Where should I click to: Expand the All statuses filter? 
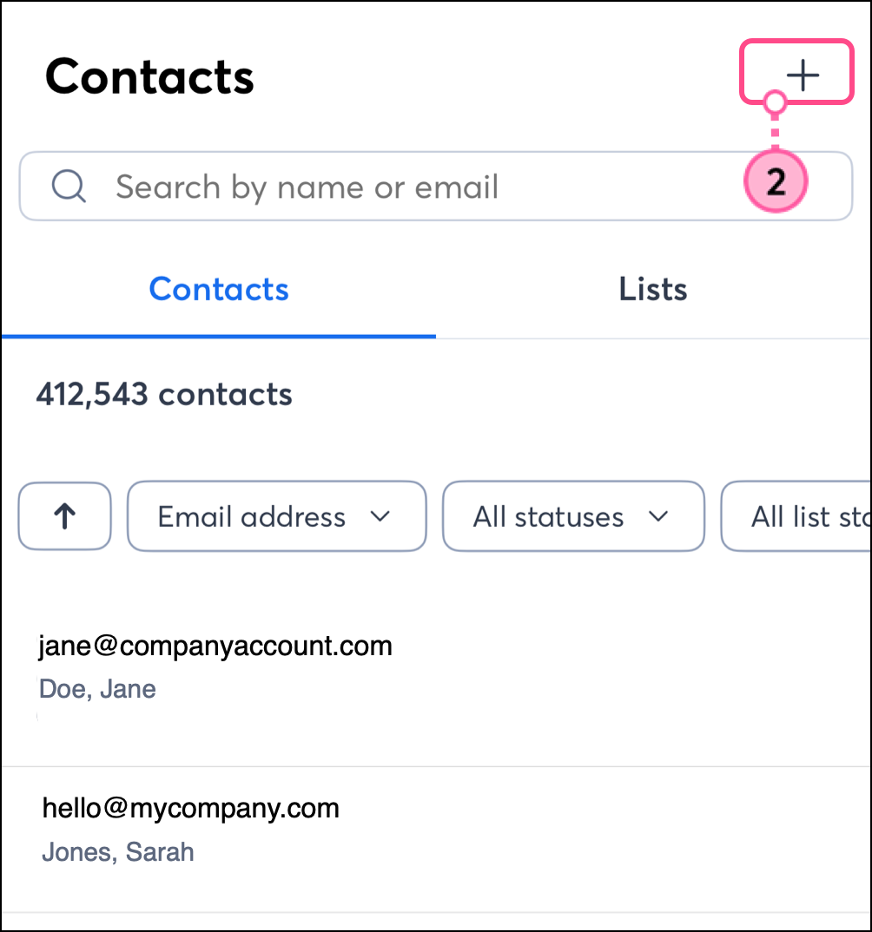572,516
